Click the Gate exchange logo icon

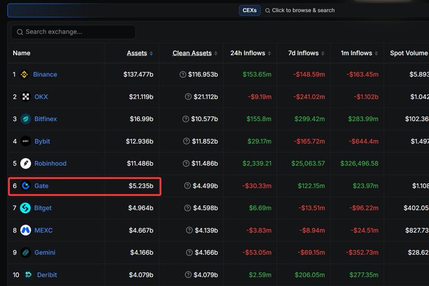(26, 186)
